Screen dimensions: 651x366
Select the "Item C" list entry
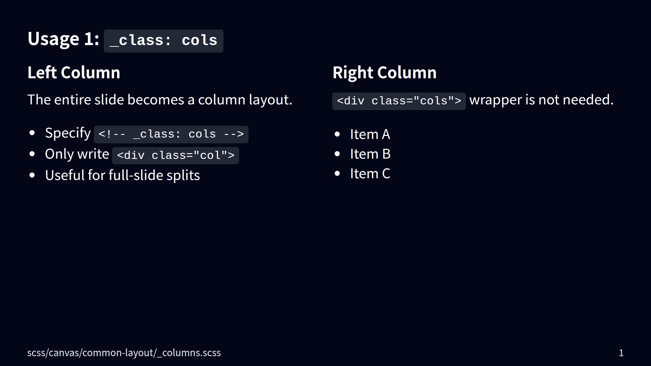370,174
